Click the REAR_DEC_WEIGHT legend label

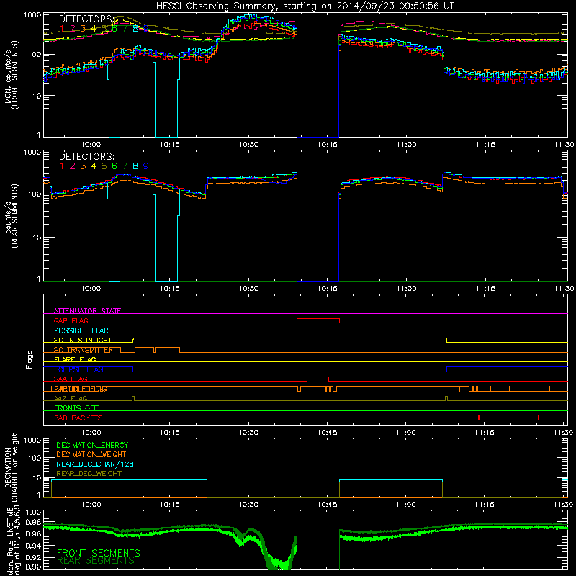pos(89,474)
